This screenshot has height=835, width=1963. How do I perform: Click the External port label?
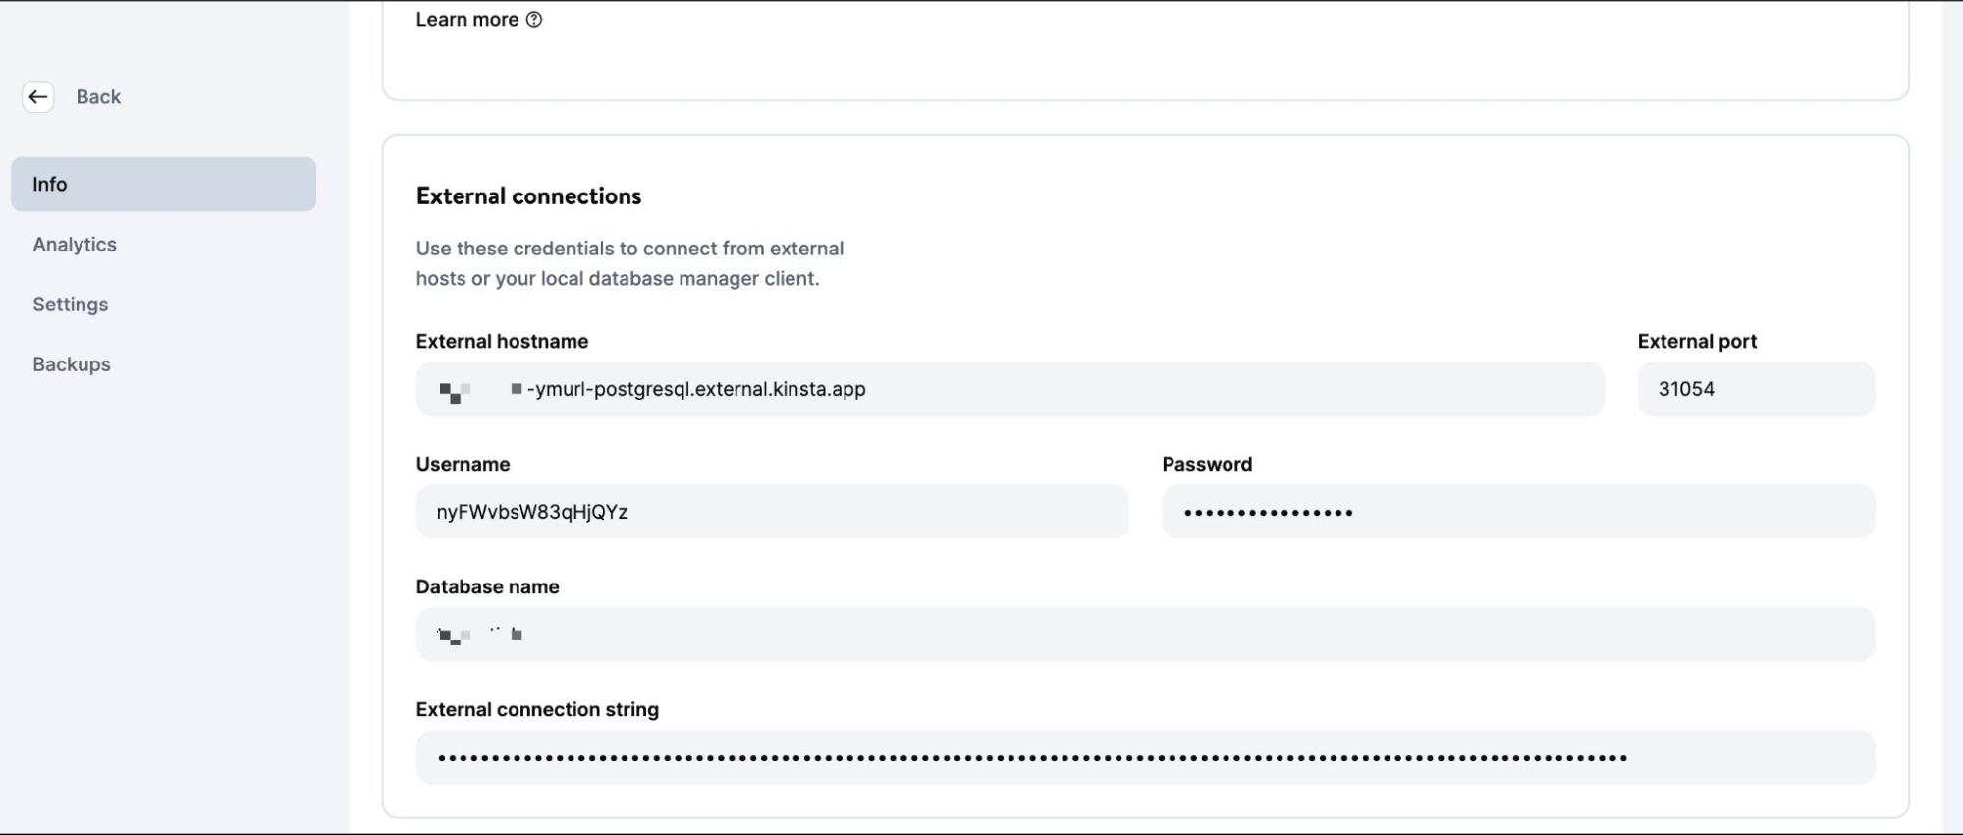click(x=1697, y=341)
